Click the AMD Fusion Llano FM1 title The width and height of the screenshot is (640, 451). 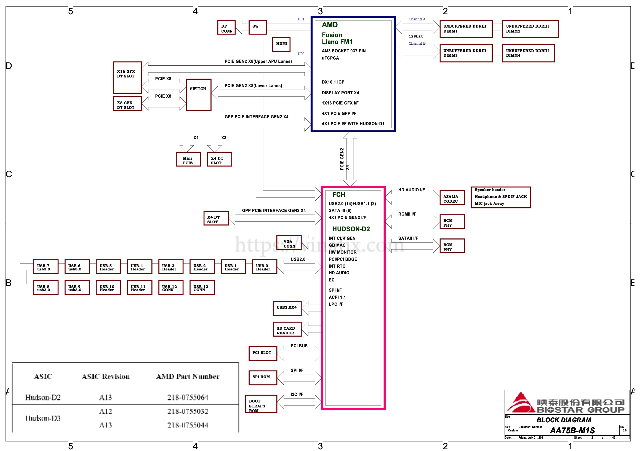[337, 33]
